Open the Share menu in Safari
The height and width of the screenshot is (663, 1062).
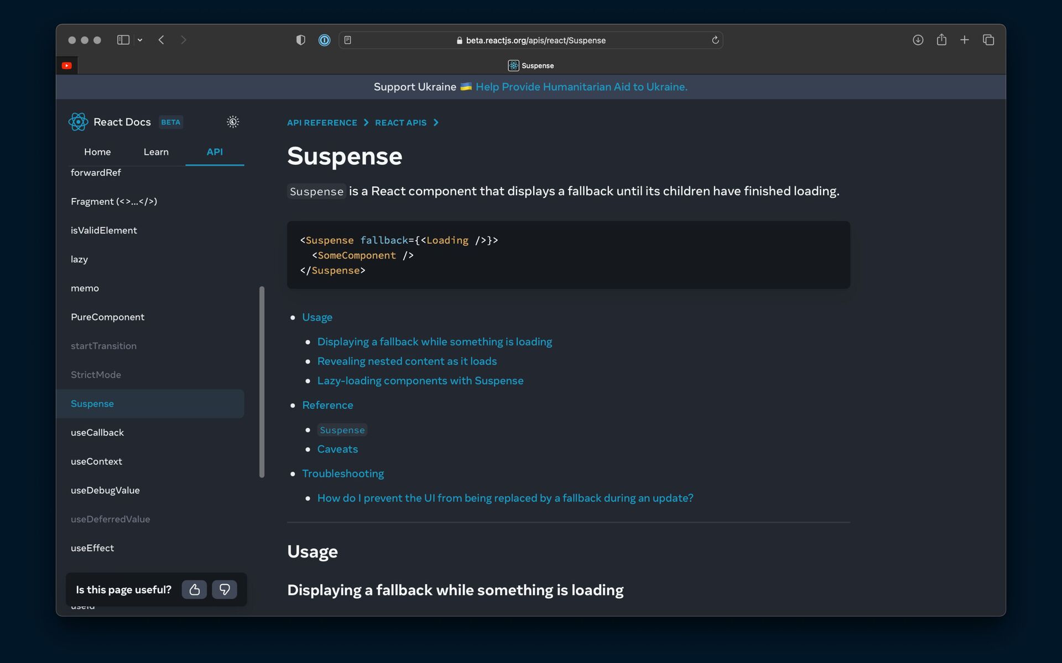(x=941, y=40)
